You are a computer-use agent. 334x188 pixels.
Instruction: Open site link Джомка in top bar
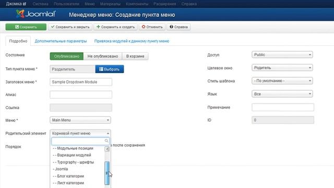(16, 4)
